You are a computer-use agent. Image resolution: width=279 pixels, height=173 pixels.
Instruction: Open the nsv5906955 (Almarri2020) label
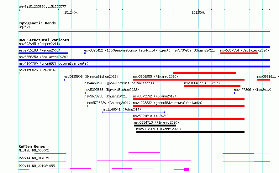(x=155, y=77)
